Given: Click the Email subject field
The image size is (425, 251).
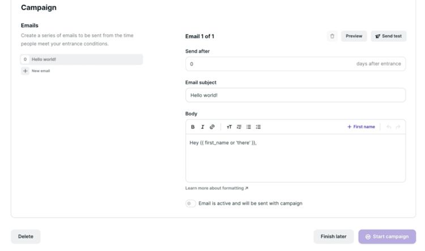Looking at the screenshot, I should (295, 95).
